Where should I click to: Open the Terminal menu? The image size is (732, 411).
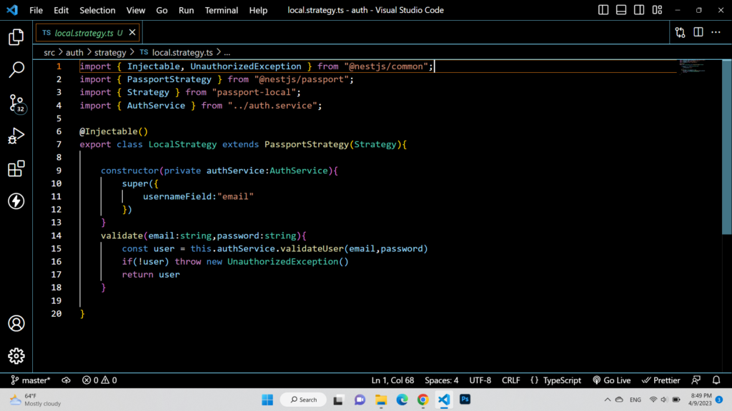222,10
